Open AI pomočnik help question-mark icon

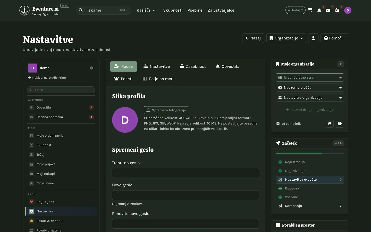tap(340, 123)
